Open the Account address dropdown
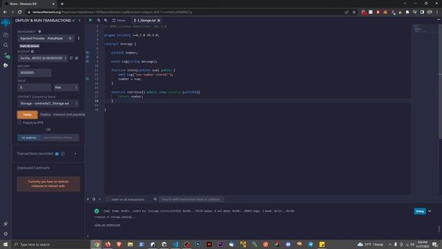The height and width of the screenshot is (249, 442). click(43, 58)
